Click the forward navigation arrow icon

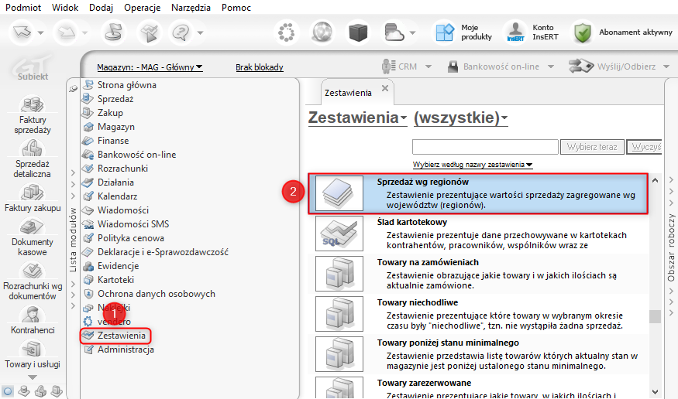click(x=67, y=32)
